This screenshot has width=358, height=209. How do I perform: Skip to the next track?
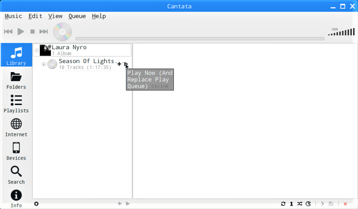44,32
